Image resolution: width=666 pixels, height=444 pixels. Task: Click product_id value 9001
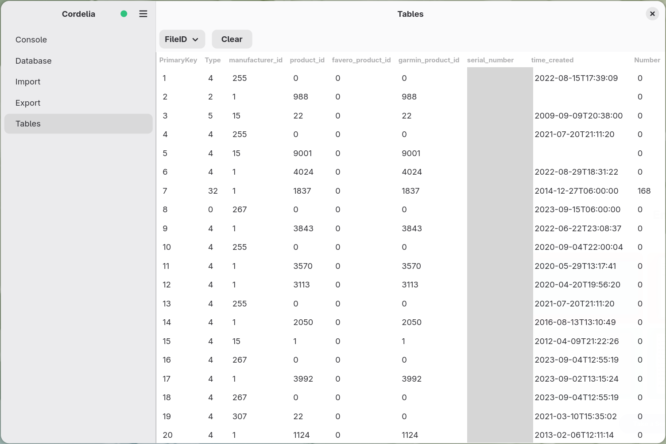pos(302,153)
